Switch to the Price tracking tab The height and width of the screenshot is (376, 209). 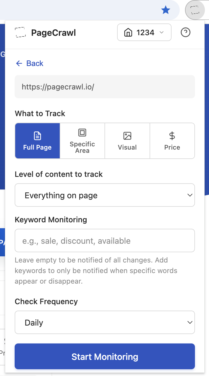click(172, 141)
